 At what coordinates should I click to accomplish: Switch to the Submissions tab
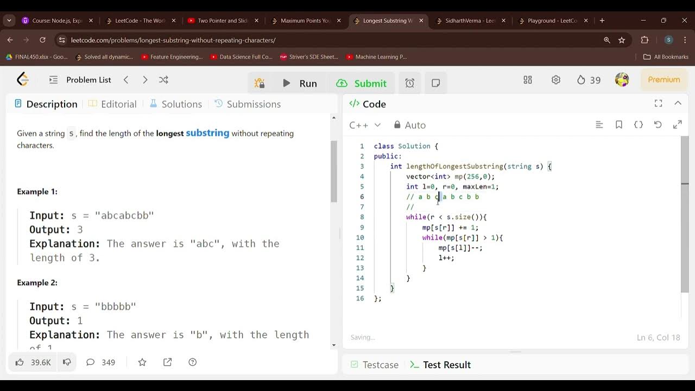tap(248, 104)
